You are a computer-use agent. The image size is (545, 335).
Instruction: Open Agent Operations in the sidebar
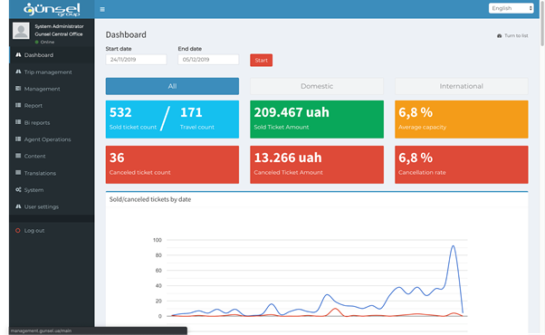[52, 139]
